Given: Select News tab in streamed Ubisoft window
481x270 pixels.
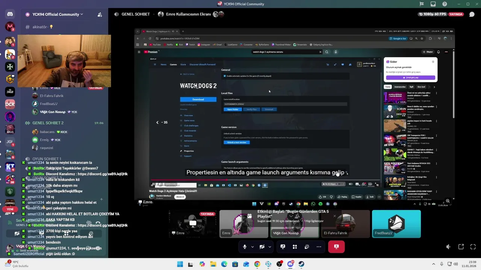Looking at the screenshot, I should [163, 64].
